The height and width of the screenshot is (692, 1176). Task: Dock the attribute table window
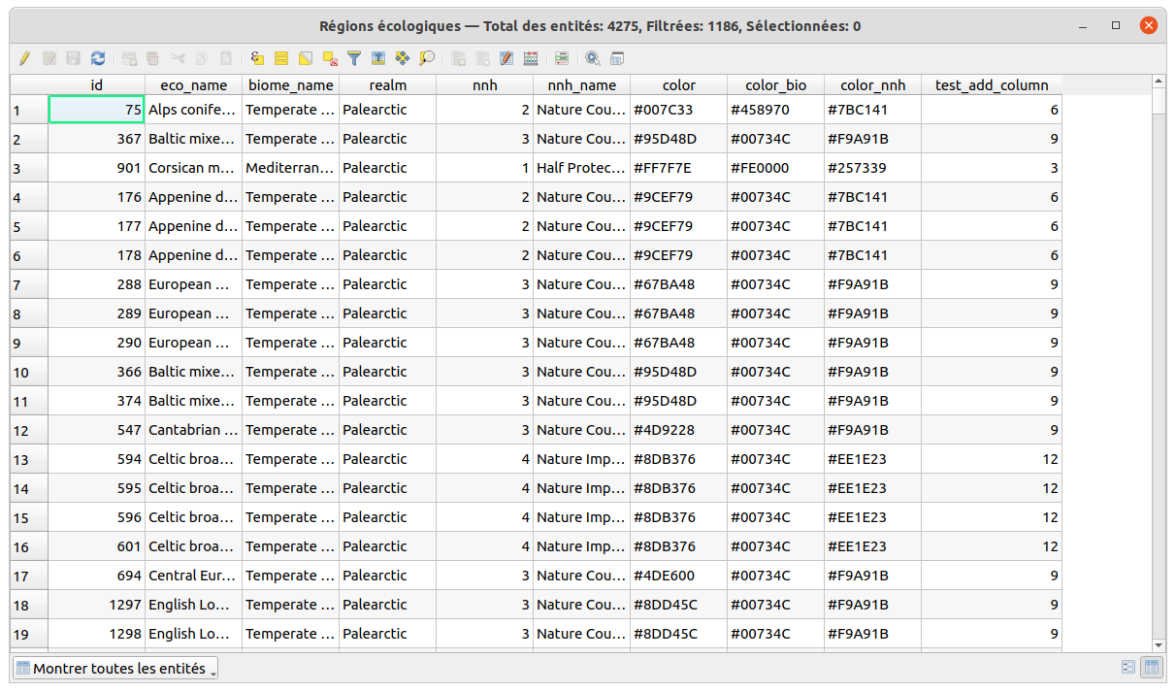click(616, 58)
